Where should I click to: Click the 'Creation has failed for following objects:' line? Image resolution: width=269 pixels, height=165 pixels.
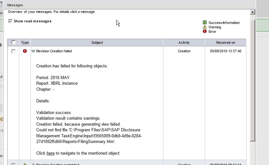tap(72, 66)
